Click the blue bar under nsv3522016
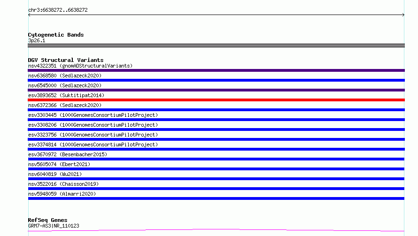The width and height of the screenshot is (418, 236). point(216,189)
